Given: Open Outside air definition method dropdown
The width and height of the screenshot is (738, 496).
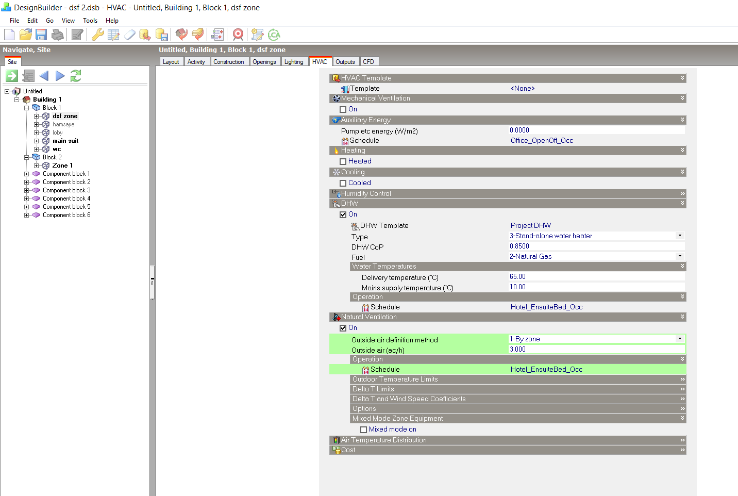Looking at the screenshot, I should [680, 339].
